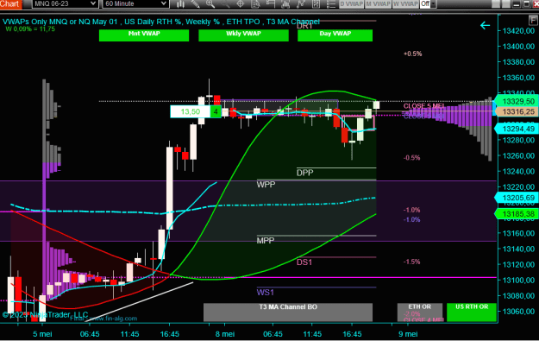
Task: Click the VWAPs Only MNQ indicator title
Action: (161, 22)
